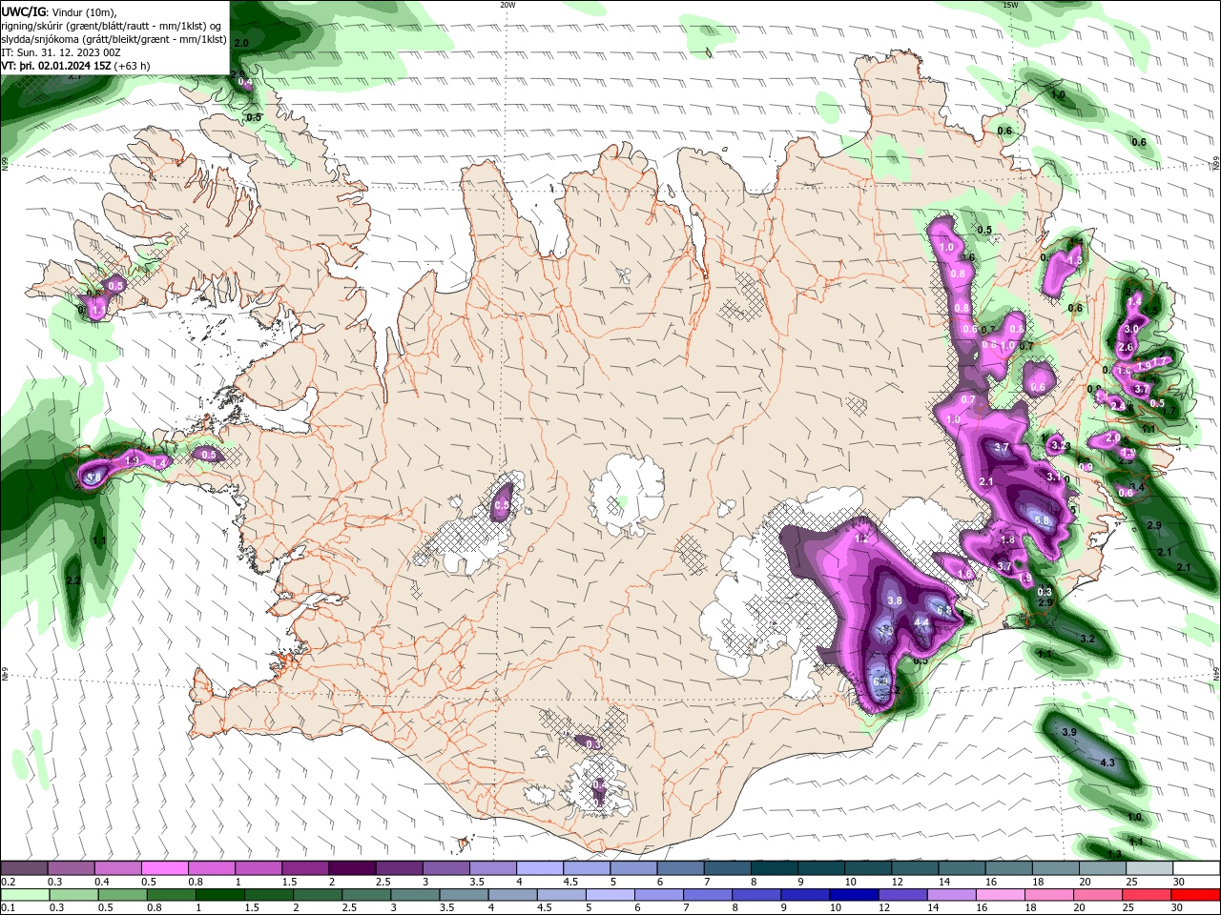Click the "20W" longitude label on the top edge

click(x=507, y=5)
